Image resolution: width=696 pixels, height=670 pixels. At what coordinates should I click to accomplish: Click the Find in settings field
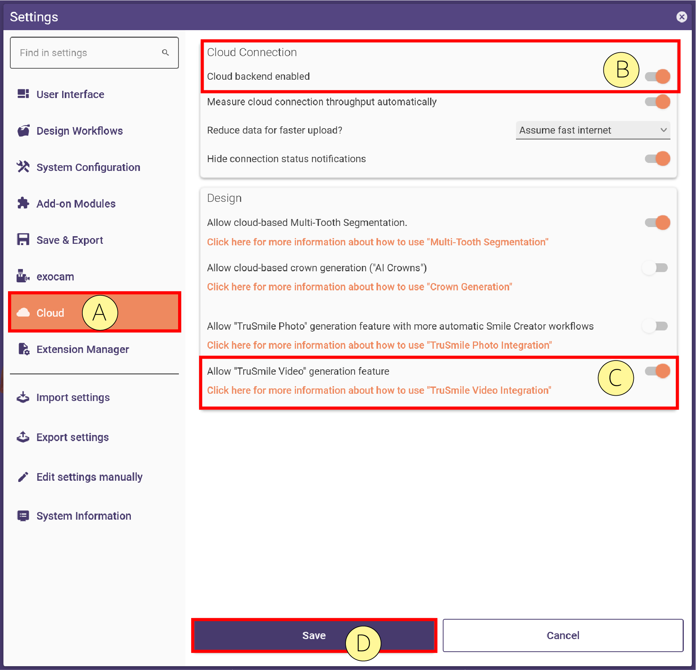pyautogui.click(x=94, y=53)
